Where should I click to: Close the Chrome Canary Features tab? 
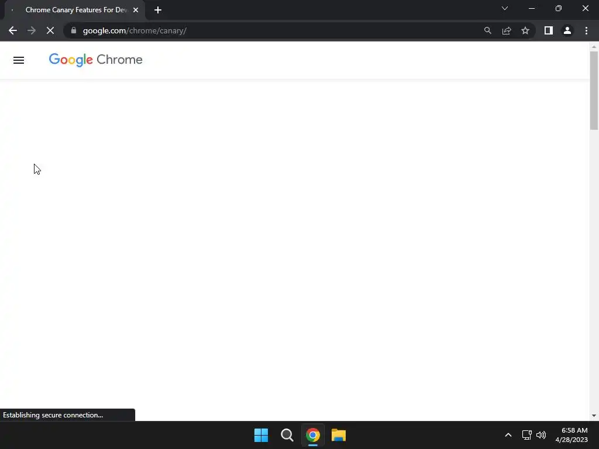tap(136, 10)
